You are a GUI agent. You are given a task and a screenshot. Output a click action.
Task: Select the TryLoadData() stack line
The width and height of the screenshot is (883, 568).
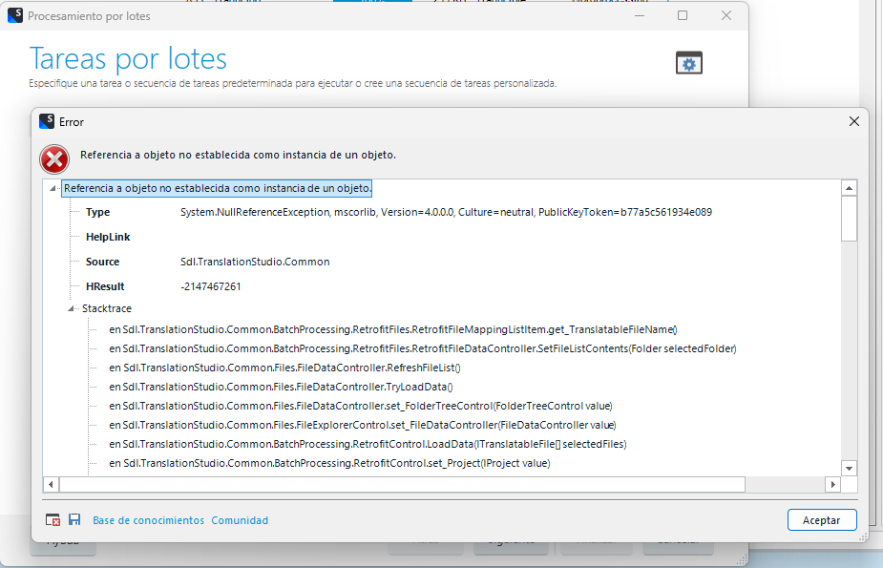[281, 387]
